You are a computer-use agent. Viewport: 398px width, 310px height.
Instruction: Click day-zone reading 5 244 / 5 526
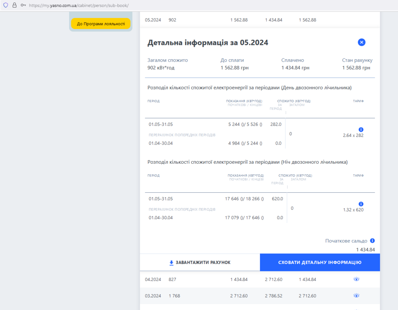pos(245,124)
